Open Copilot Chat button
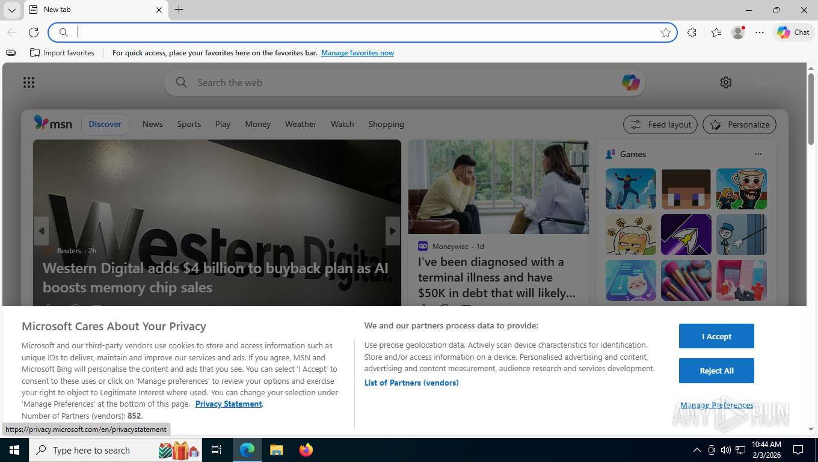The height and width of the screenshot is (462, 818). tap(793, 32)
